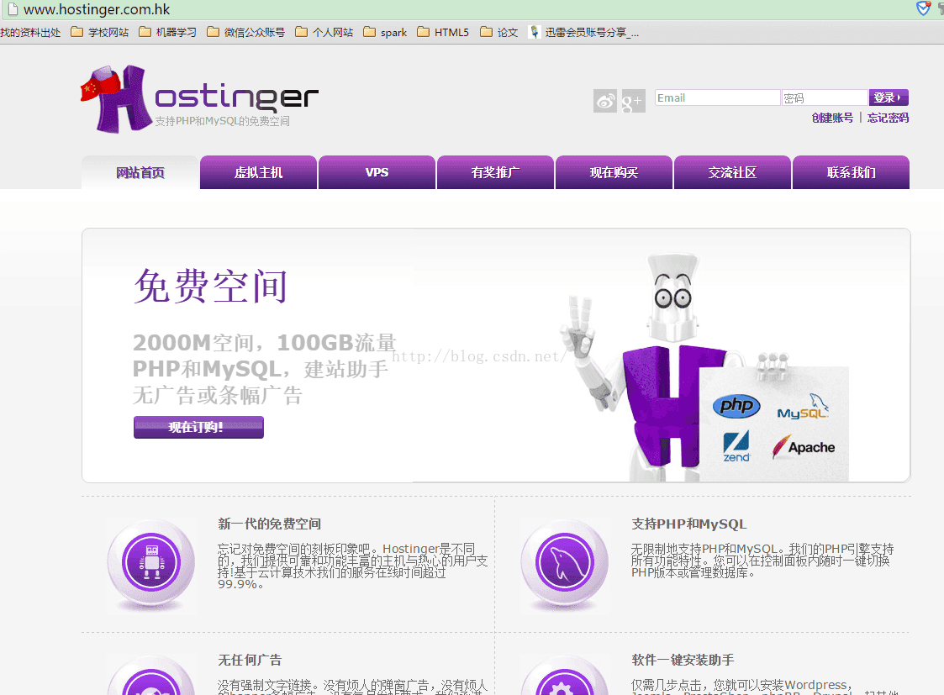944x695 pixels.
Task: Click the gear icon for 软件一键安装助手
Action: pyautogui.click(x=565, y=675)
